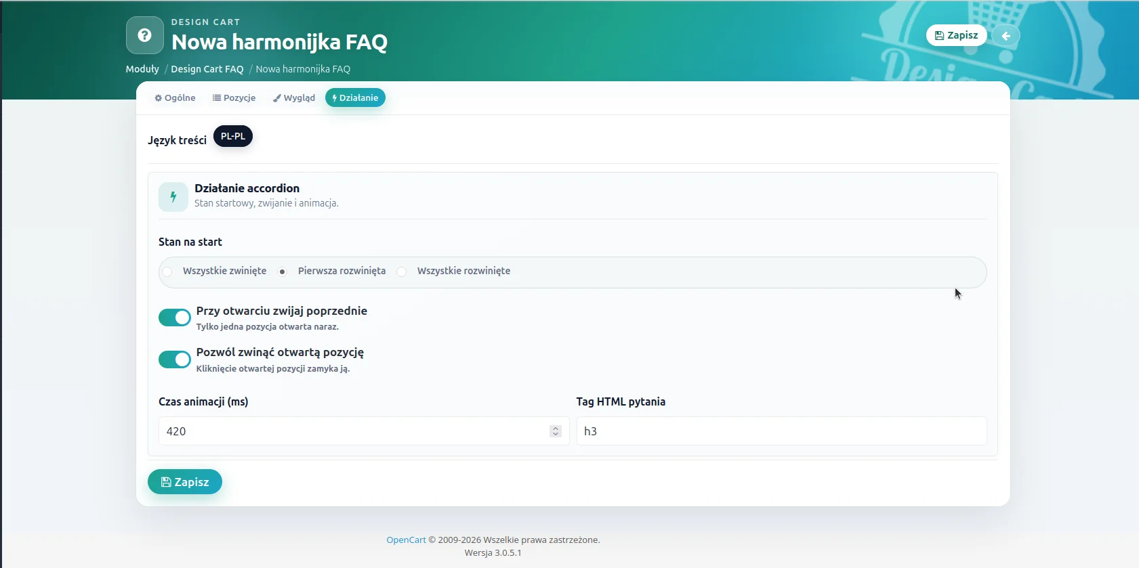Open the OpenCart footer link

pos(406,540)
